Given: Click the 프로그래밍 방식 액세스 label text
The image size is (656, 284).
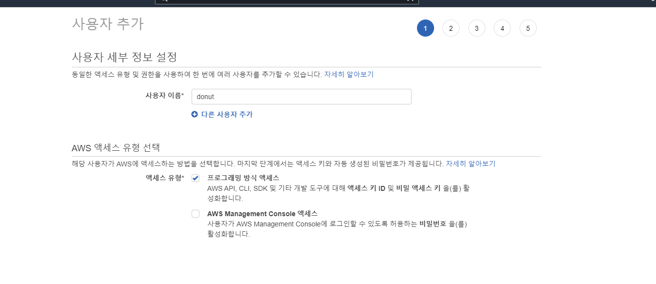Looking at the screenshot, I should (243, 178).
